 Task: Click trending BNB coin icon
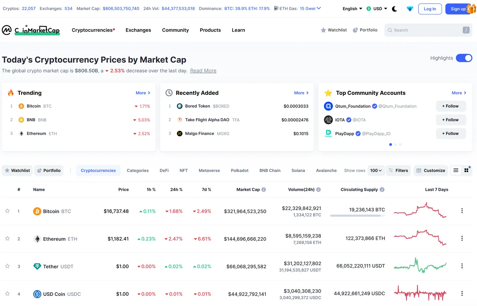pyautogui.click(x=21, y=120)
